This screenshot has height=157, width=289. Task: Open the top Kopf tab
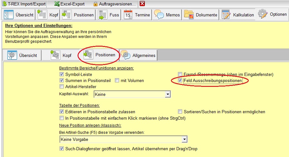click(48, 15)
